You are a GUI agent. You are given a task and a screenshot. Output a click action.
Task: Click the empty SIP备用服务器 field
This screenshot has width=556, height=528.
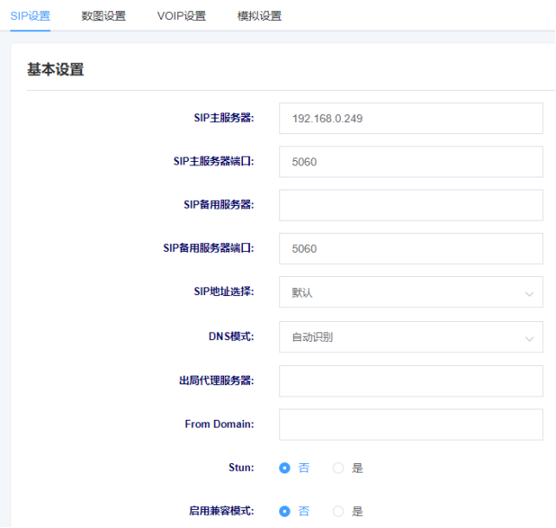411,205
